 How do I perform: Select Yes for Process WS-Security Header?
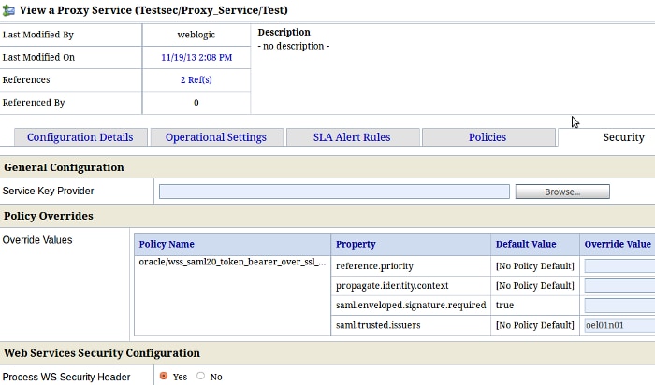point(164,376)
